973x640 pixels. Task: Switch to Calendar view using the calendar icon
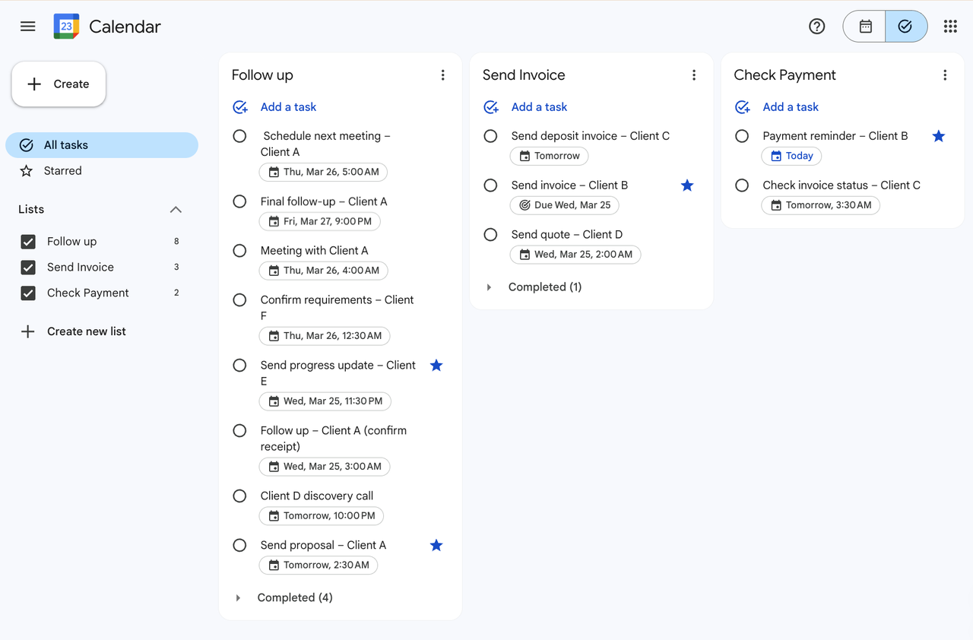(x=864, y=26)
